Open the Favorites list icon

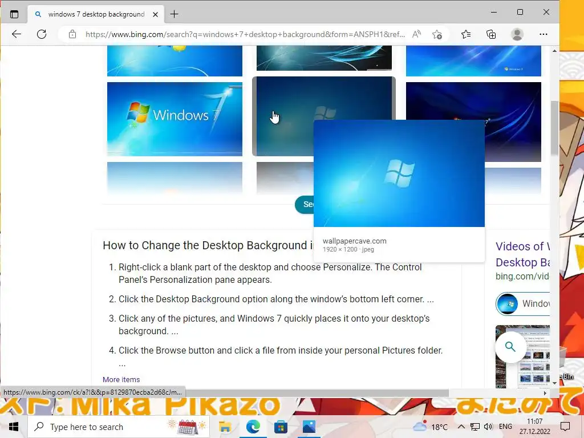coord(465,34)
